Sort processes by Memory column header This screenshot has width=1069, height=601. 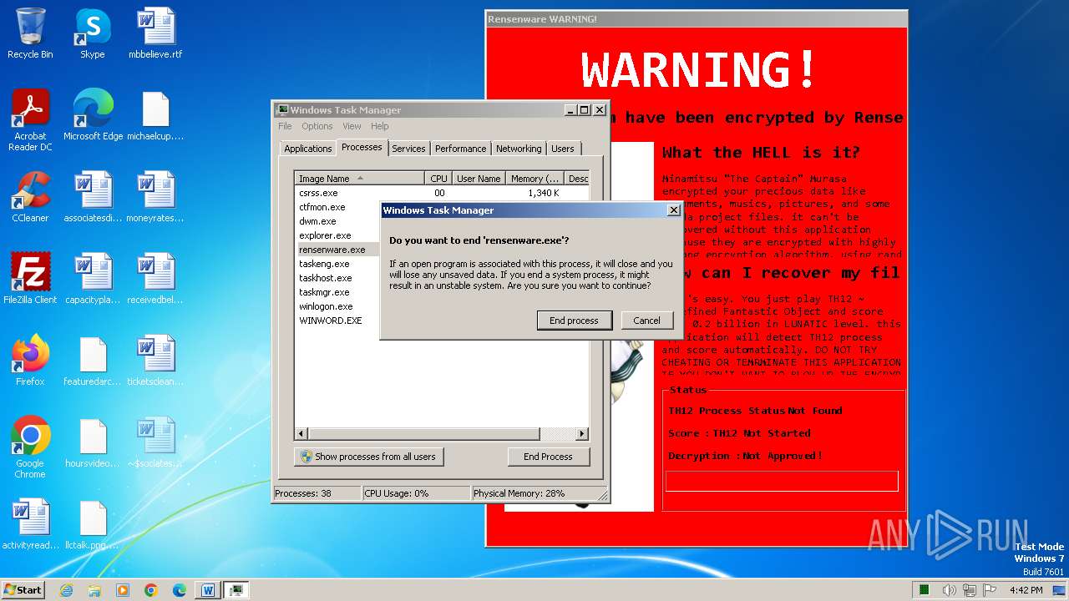(534, 179)
